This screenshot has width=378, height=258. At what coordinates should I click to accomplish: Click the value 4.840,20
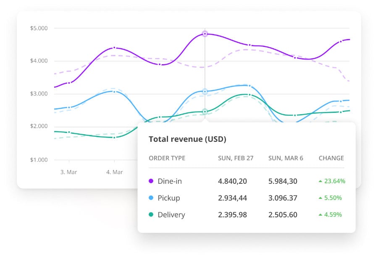coord(232,181)
